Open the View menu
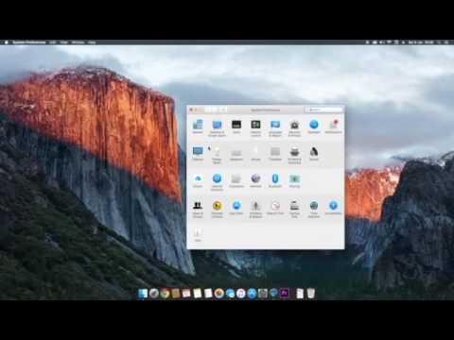Image resolution: width=454 pixels, height=340 pixels. coord(64,42)
